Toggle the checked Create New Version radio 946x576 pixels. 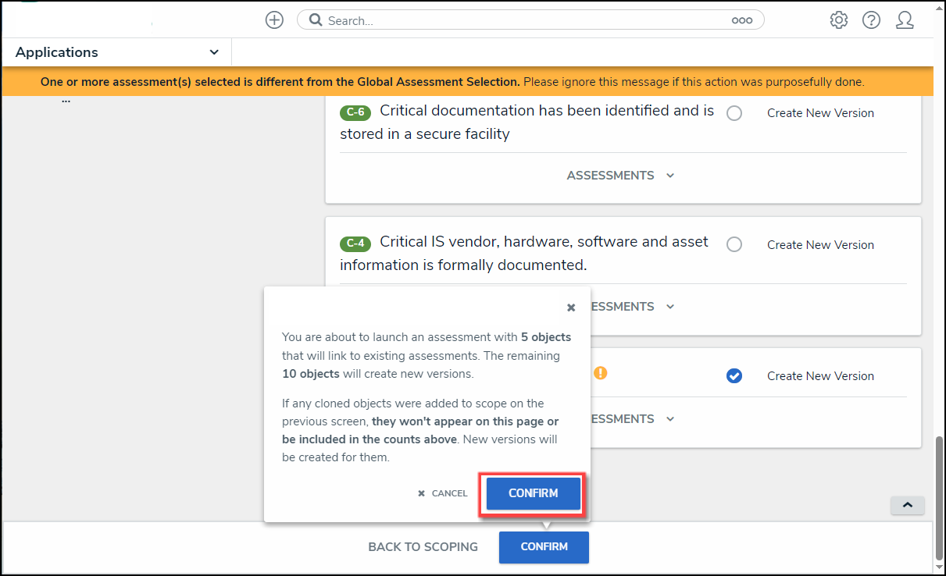(734, 376)
